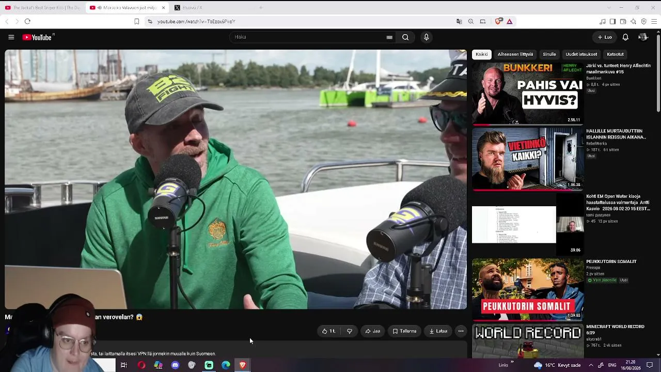Open Brave Leo AI toolbar icon
Screen dimensions: 661x372
633,21
